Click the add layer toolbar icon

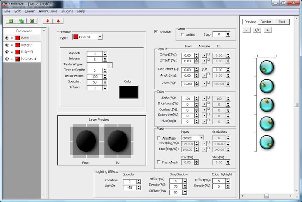(x=11, y=21)
